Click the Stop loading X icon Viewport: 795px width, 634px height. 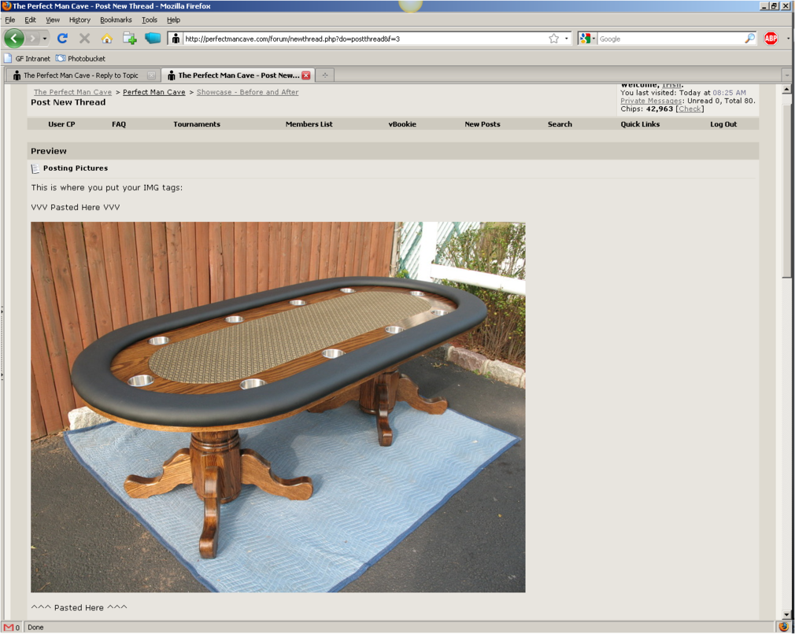pyautogui.click(x=85, y=39)
